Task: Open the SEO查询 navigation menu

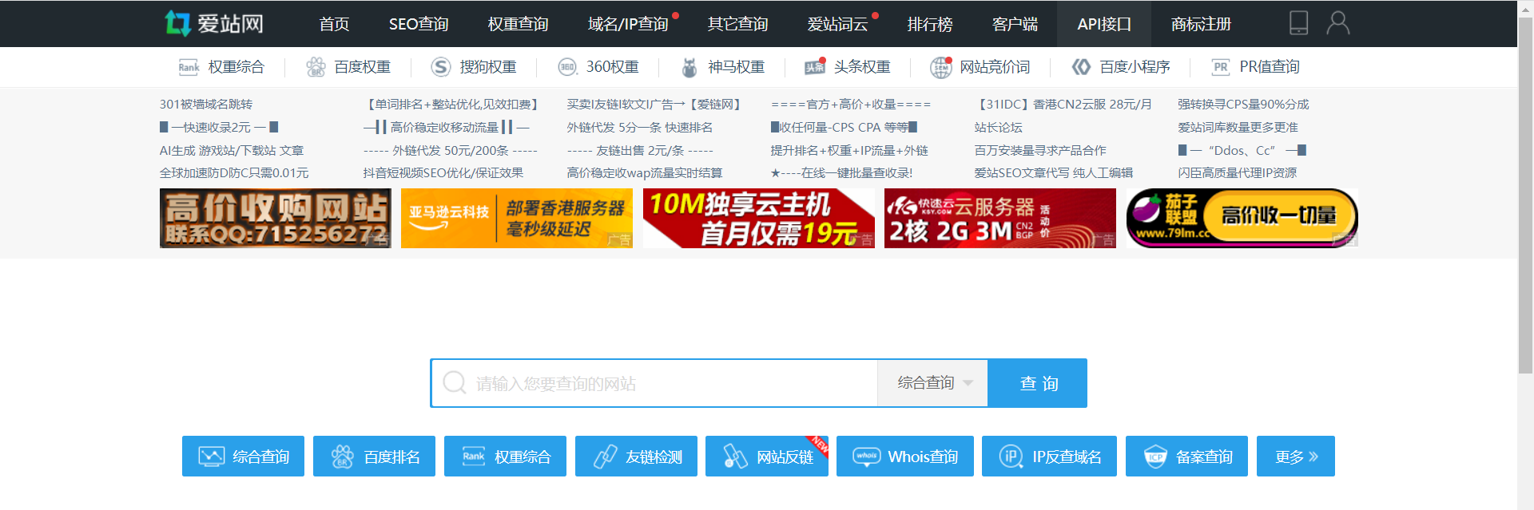Action: click(419, 24)
